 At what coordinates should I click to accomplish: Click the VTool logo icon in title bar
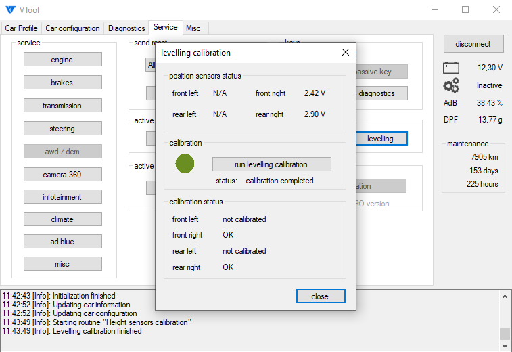pos(11,10)
